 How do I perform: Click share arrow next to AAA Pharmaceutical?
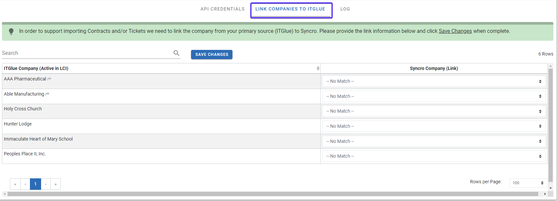(49, 79)
